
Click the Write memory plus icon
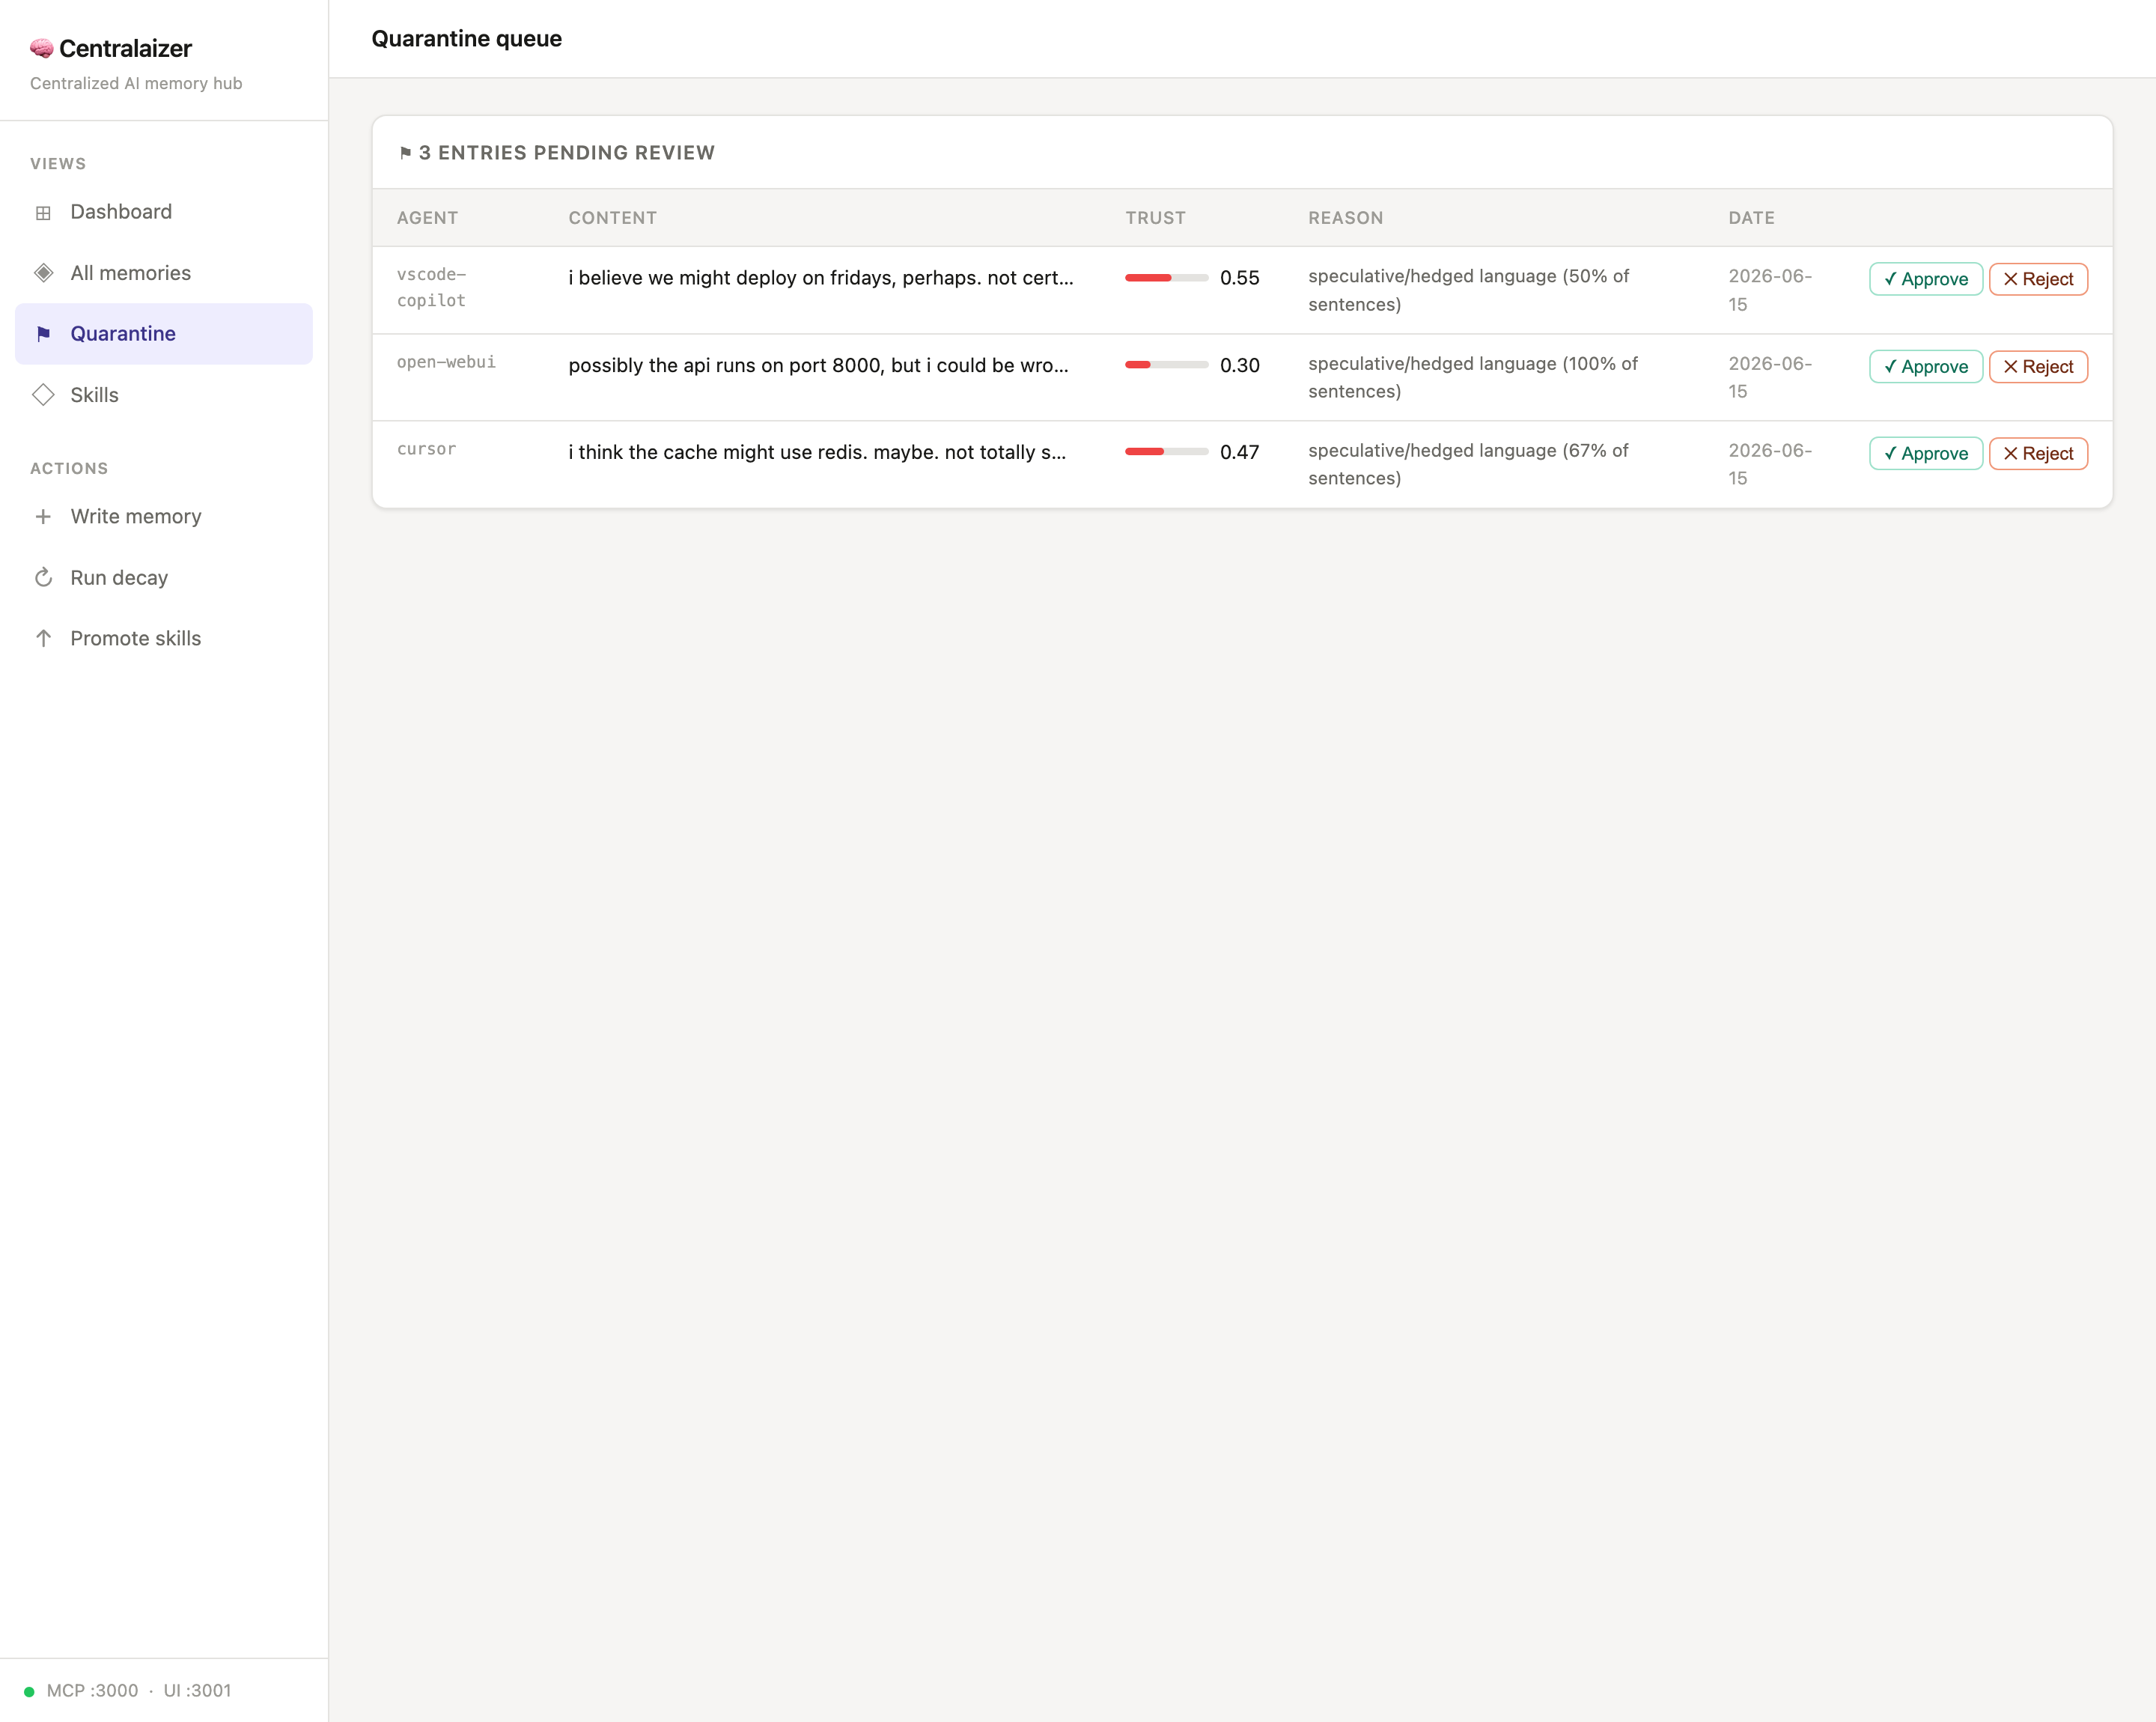point(43,517)
